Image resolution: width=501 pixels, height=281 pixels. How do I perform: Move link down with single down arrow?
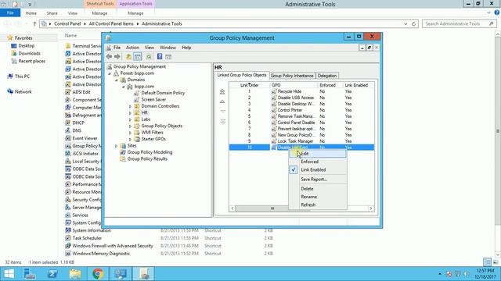[222, 111]
